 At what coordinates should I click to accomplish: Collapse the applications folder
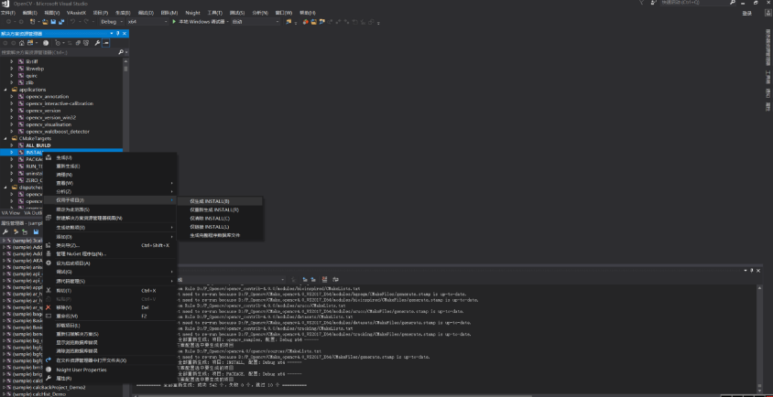coord(5,90)
